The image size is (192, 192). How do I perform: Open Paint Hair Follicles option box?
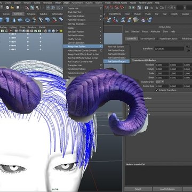(x=101, y=16)
